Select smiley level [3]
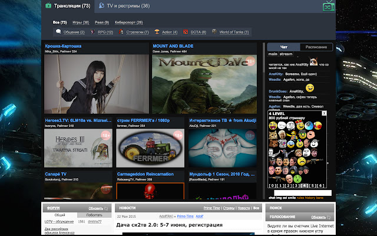The height and width of the screenshot is (236, 377). click(x=296, y=186)
